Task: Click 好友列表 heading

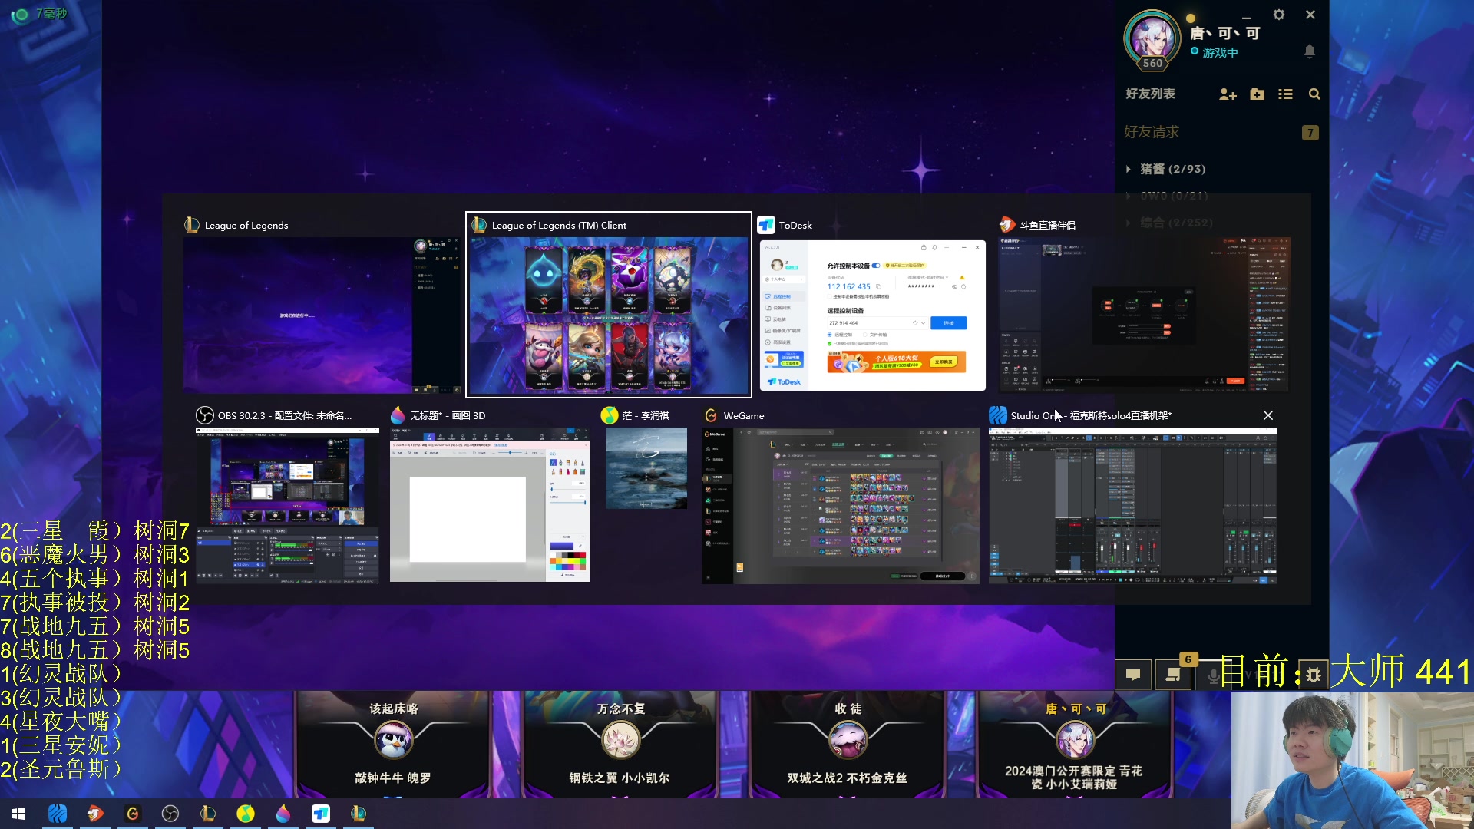Action: (x=1150, y=94)
